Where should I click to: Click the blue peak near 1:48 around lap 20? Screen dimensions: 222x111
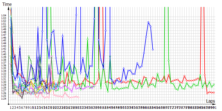54,31
